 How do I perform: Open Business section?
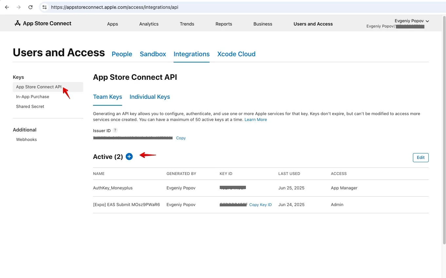point(263,24)
